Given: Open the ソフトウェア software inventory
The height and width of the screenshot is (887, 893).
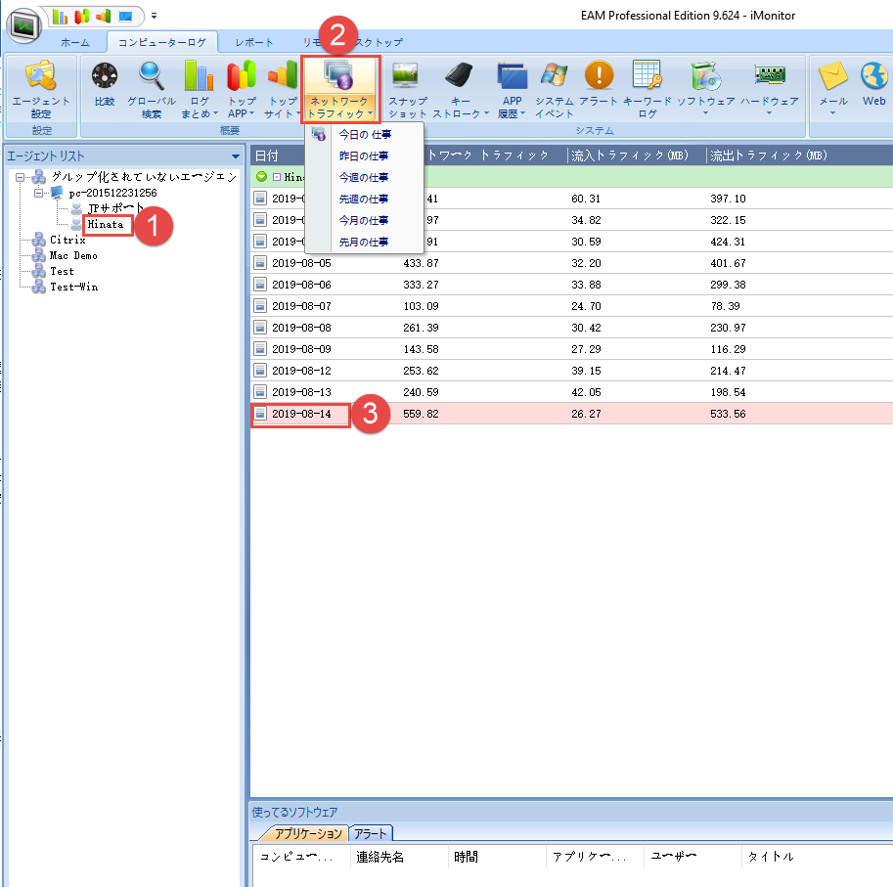Looking at the screenshot, I should pyautogui.click(x=705, y=89).
